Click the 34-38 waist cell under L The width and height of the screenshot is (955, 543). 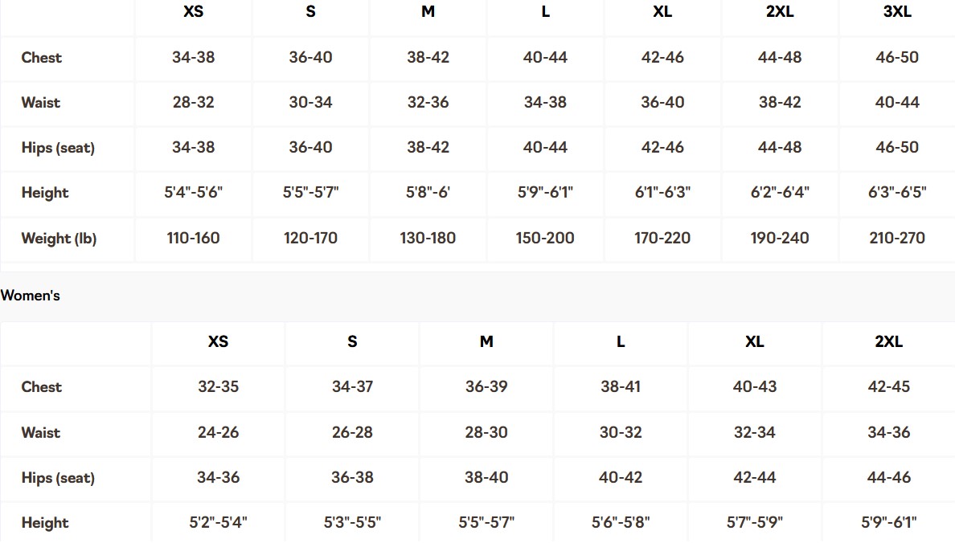545,102
